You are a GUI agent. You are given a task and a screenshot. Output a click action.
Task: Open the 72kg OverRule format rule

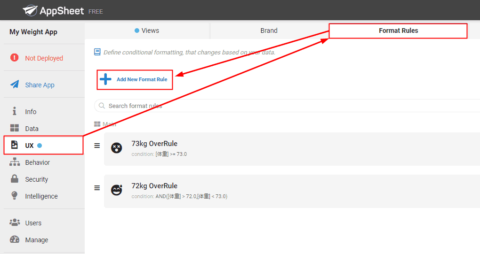pos(292,191)
